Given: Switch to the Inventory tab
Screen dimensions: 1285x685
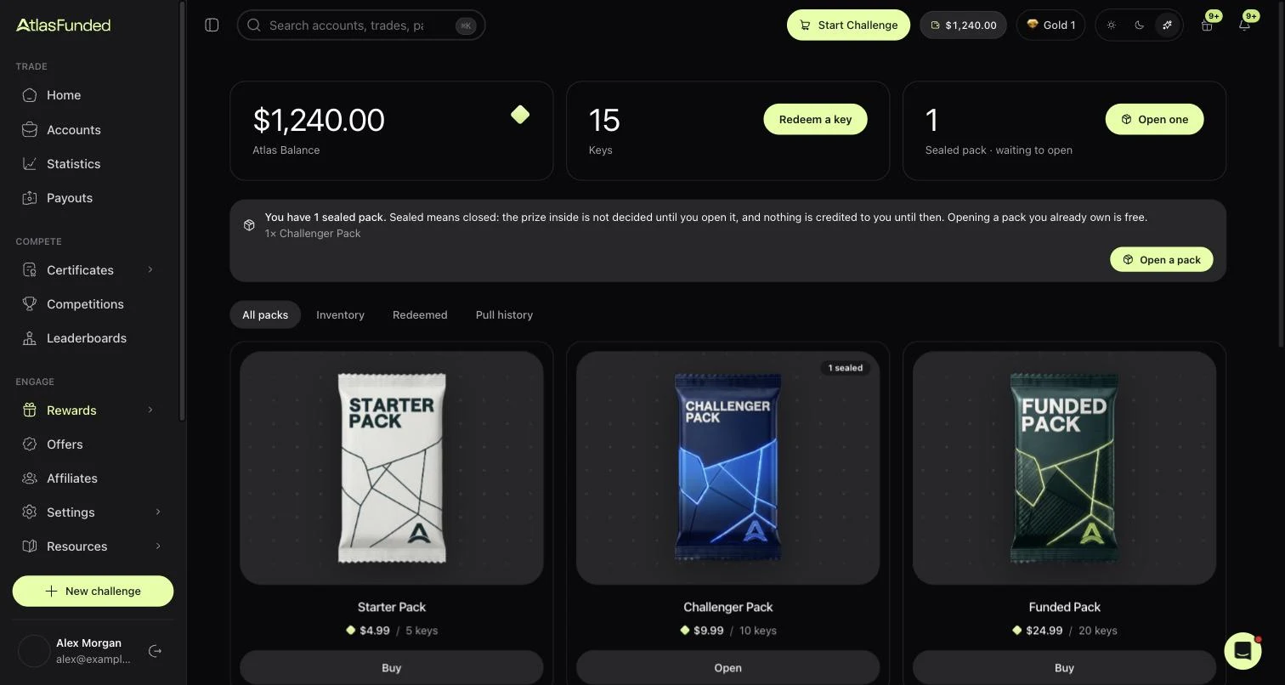Looking at the screenshot, I should coord(340,314).
